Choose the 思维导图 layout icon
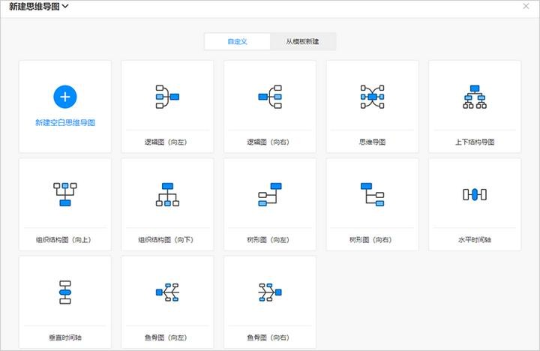The image size is (540, 351). click(x=372, y=97)
